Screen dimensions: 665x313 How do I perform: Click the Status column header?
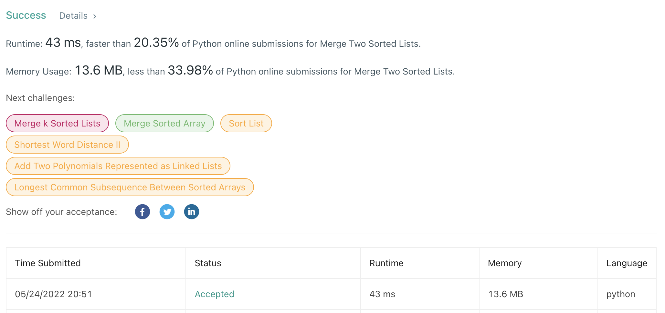(208, 263)
